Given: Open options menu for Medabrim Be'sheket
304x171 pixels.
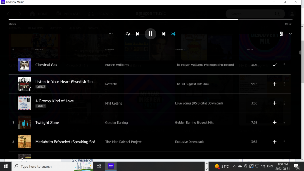Looking at the screenshot, I should point(284,142).
